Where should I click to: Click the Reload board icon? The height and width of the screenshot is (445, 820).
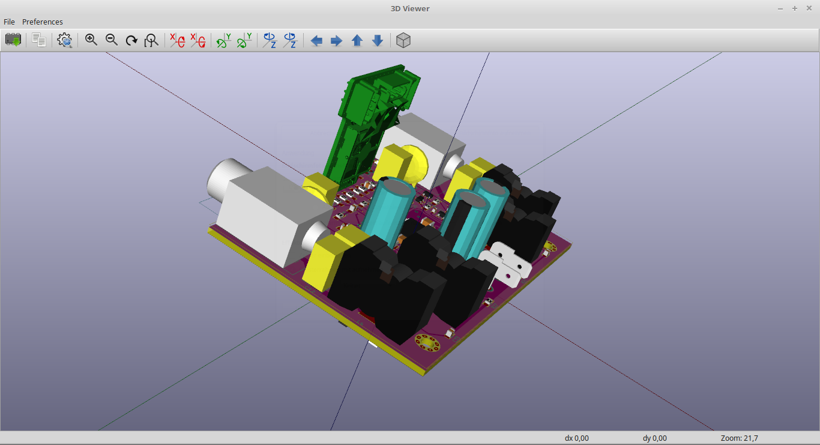point(13,40)
